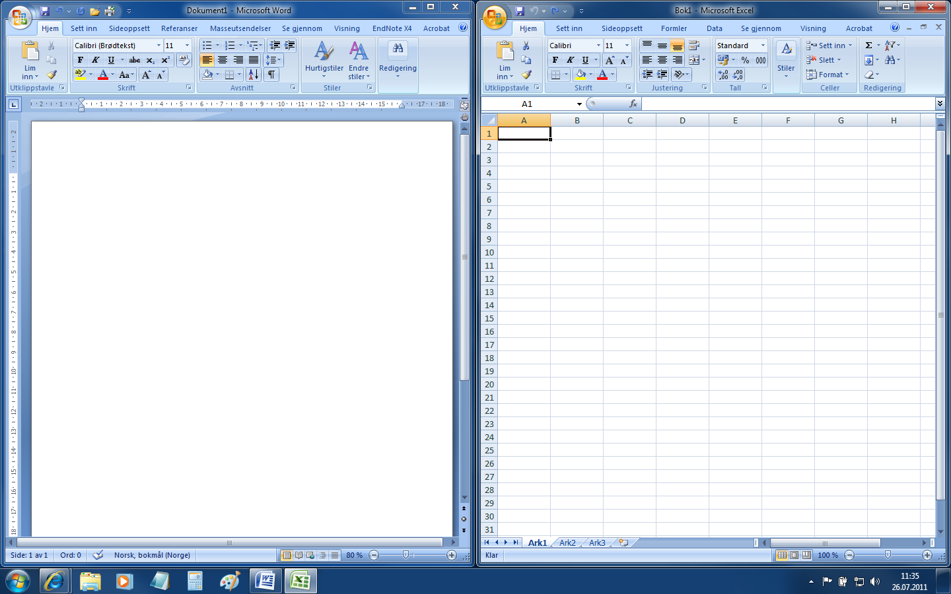Click increase decimal icon in Excel

723,75
